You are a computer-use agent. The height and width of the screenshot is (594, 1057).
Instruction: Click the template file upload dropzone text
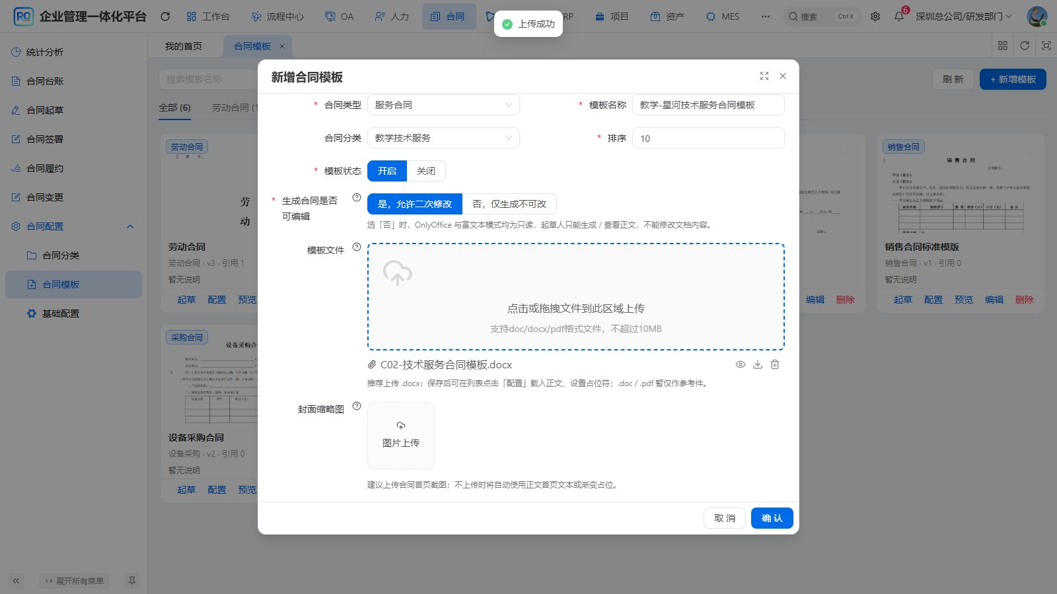click(576, 308)
